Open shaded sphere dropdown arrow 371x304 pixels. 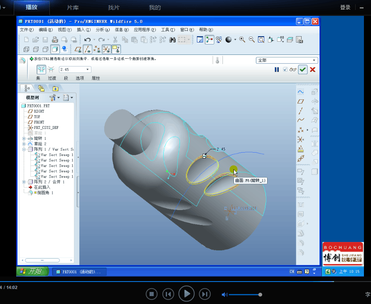click(x=235, y=40)
